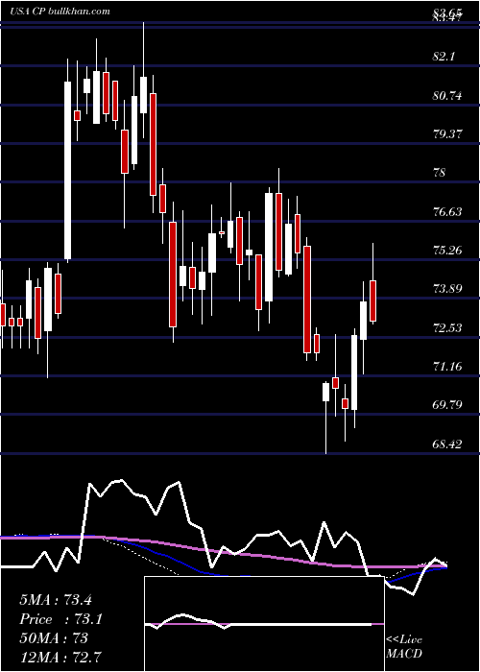Select the 68.42 price axis label
The width and height of the screenshot is (480, 672).
(x=447, y=444)
